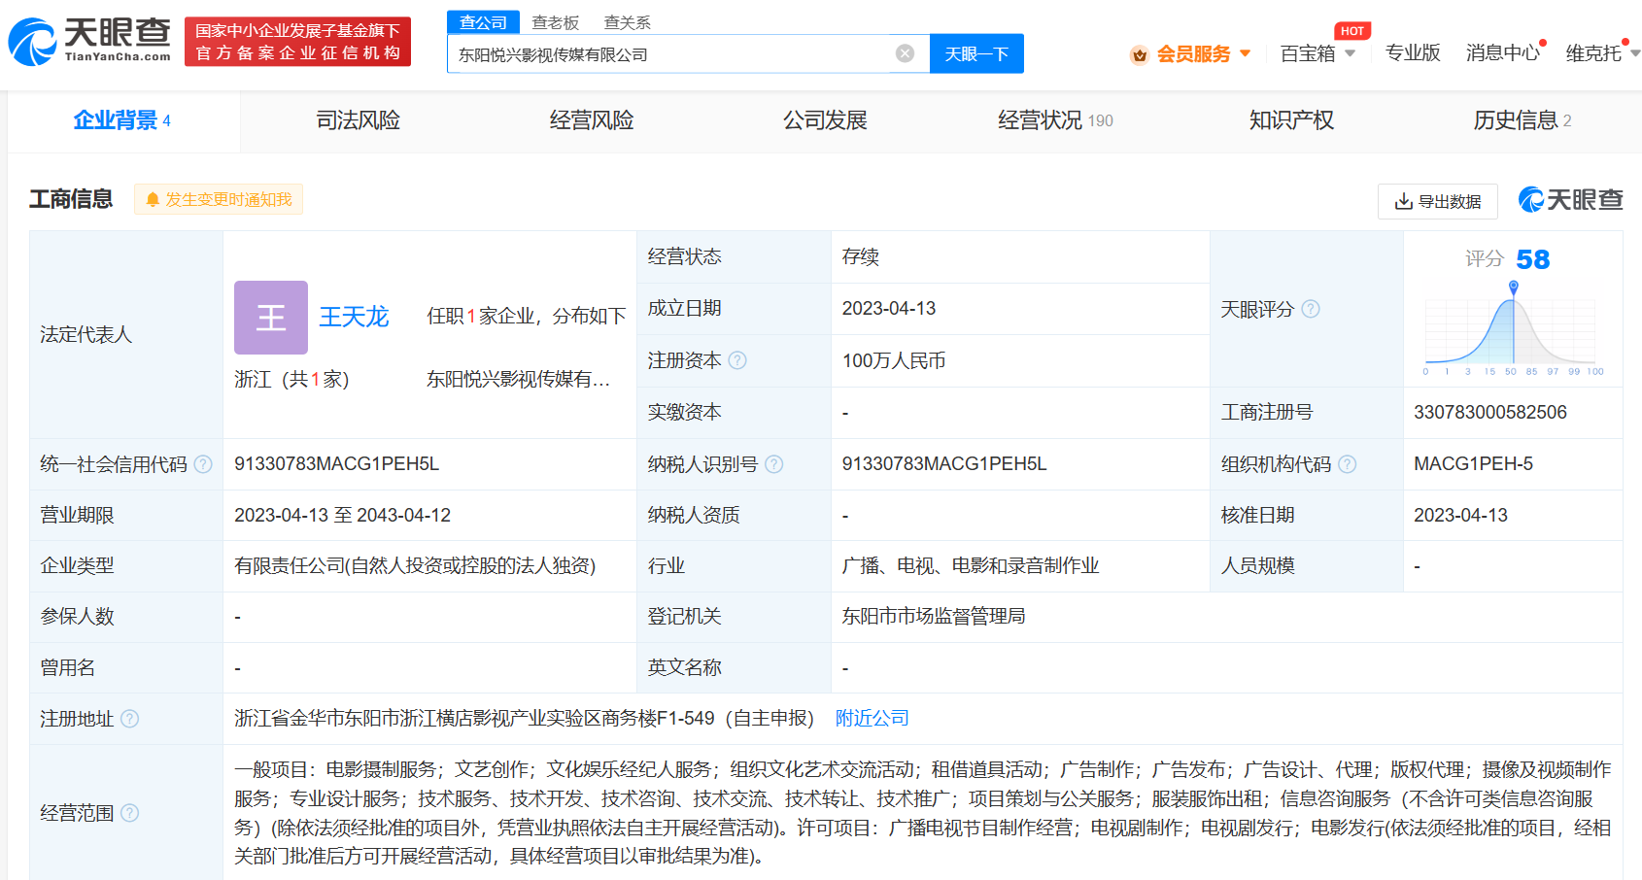The image size is (1642, 880).
Task: Click the 经营状态 value 存续
Action: (x=861, y=256)
